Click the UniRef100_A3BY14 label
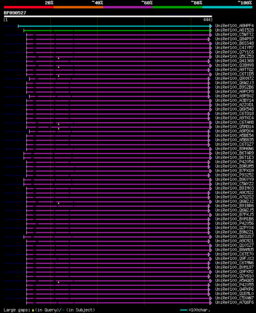 pyautogui.click(x=234, y=101)
